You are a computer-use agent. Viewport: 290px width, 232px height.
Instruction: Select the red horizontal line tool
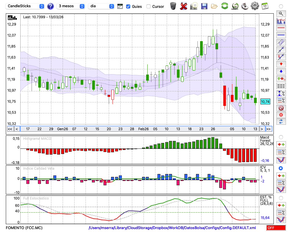[x=281, y=28]
